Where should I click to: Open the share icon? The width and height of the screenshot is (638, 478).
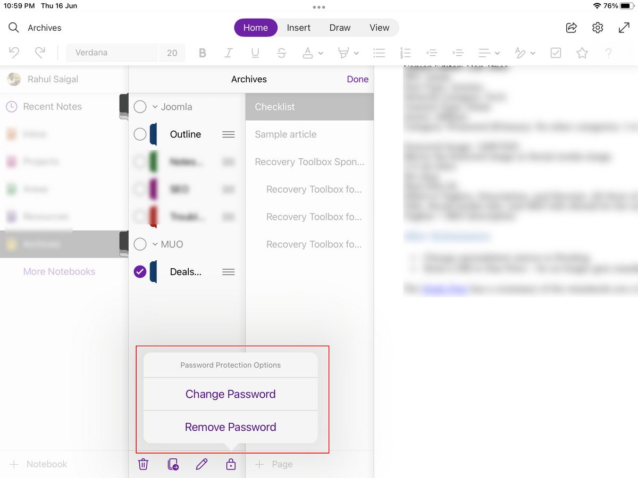point(572,28)
